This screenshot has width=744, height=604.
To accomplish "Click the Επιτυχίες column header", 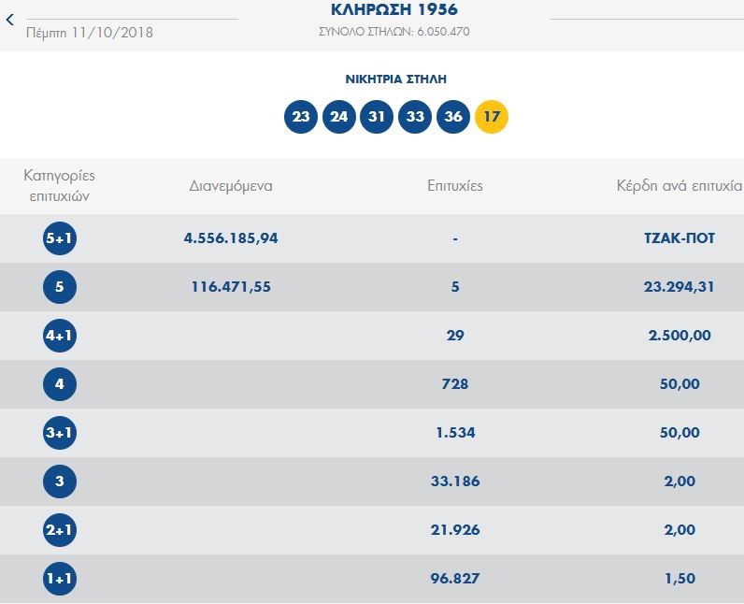I will pos(454,185).
